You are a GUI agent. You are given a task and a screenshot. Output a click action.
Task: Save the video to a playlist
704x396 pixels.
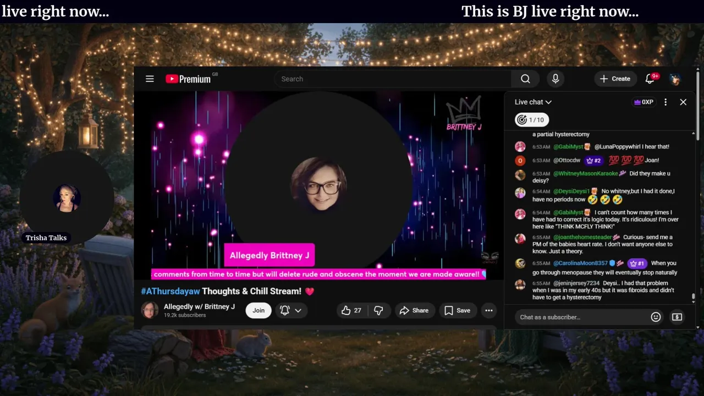(458, 310)
